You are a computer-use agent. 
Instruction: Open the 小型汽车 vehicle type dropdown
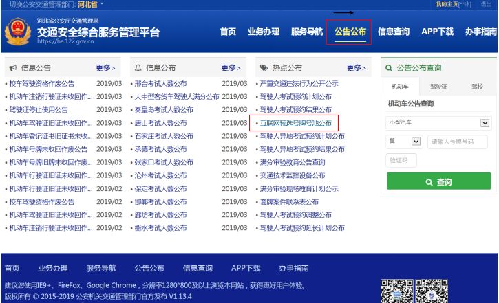438,122
